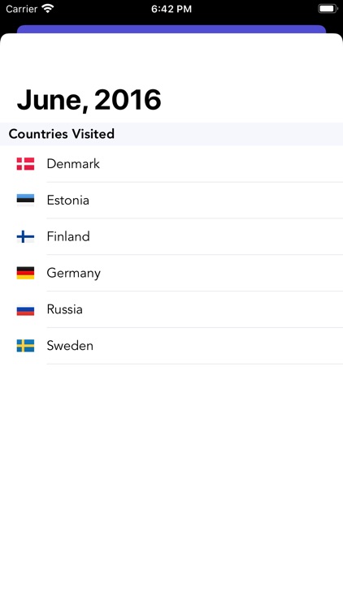
Task: Select the Estonia country name
Action: 68,200
